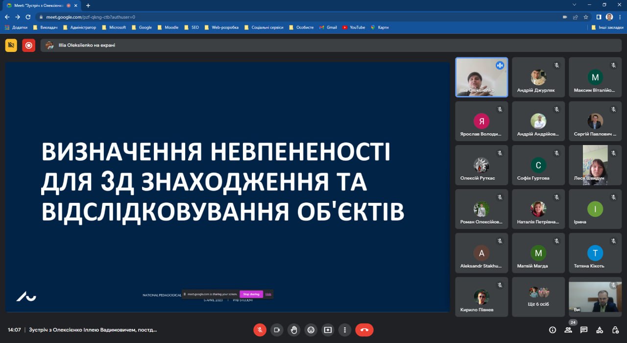Toggle the camera on or off
This screenshot has height=343, width=627.
277,330
